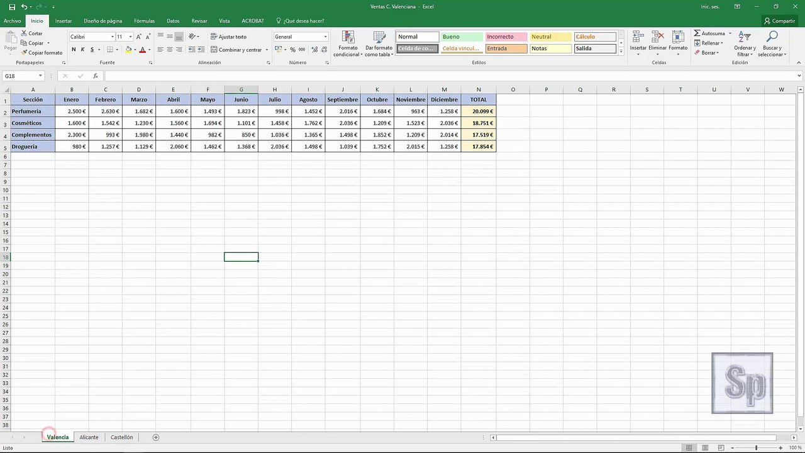
Task: Expand Combinar y centrar options arrow
Action: coord(267,50)
